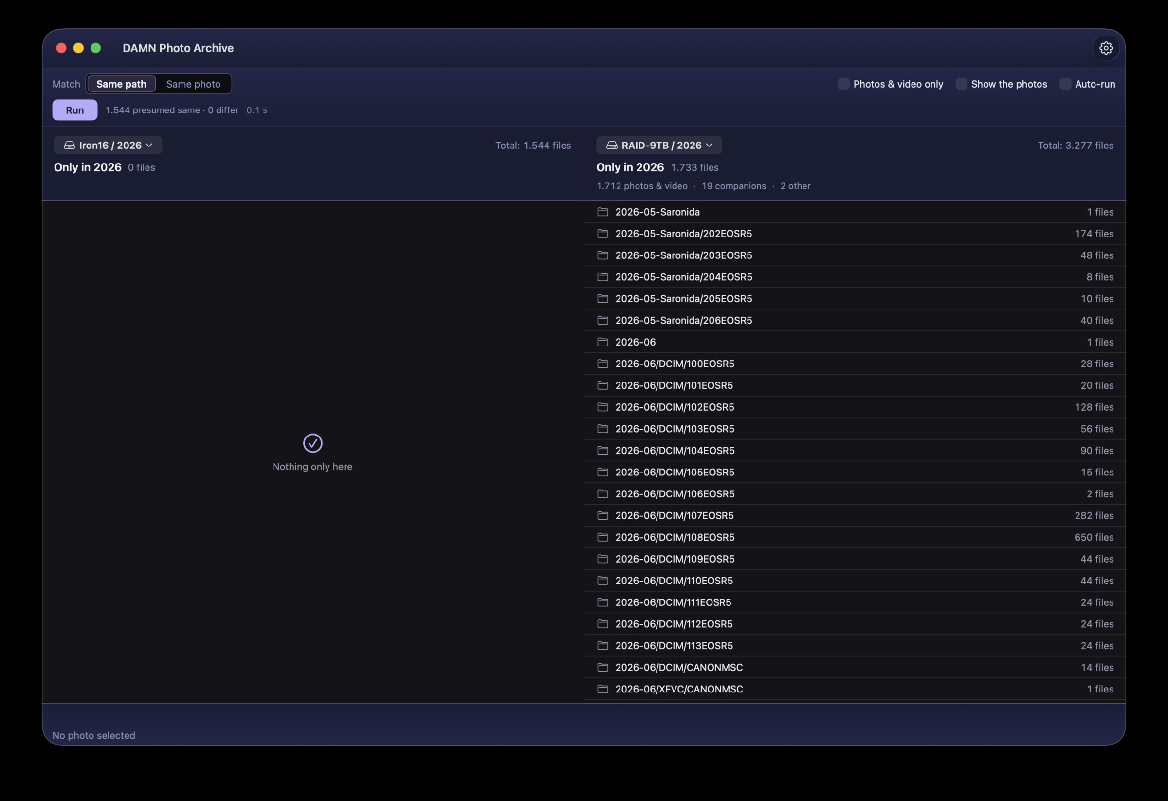Open the RAID-9TB / 2026 chevron dropdown

[709, 145]
